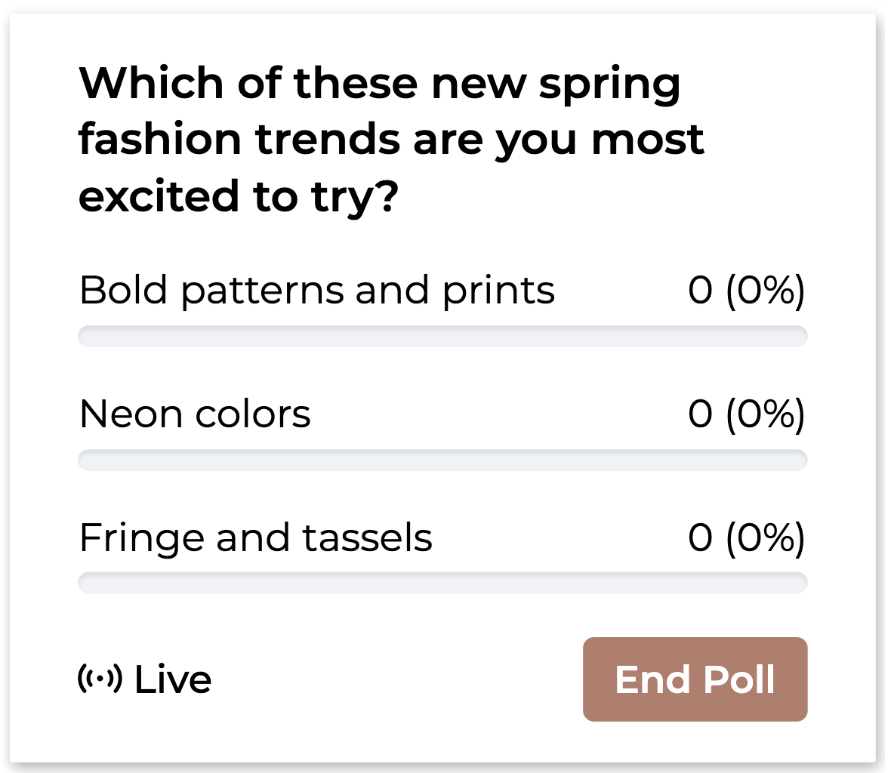The width and height of the screenshot is (891, 773).
Task: Click the (0%) percentage beside Fringe and tassels
Action: pos(765,537)
